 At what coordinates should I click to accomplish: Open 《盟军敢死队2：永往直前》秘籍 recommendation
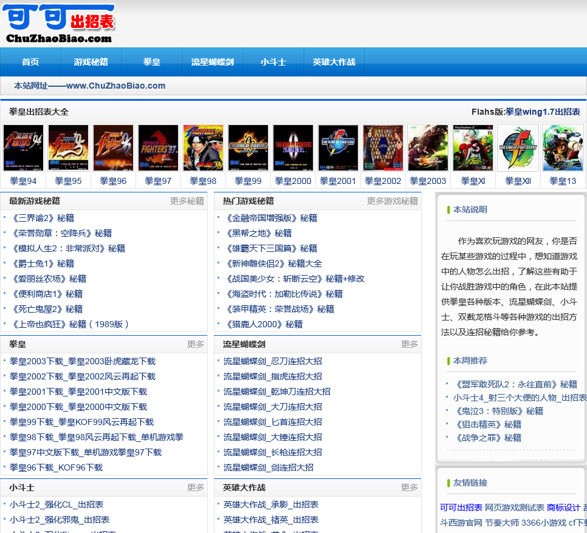[515, 384]
